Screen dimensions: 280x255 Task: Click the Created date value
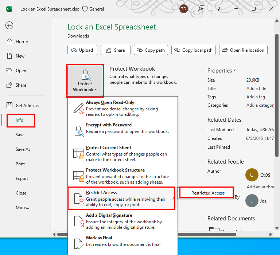pos(260,138)
